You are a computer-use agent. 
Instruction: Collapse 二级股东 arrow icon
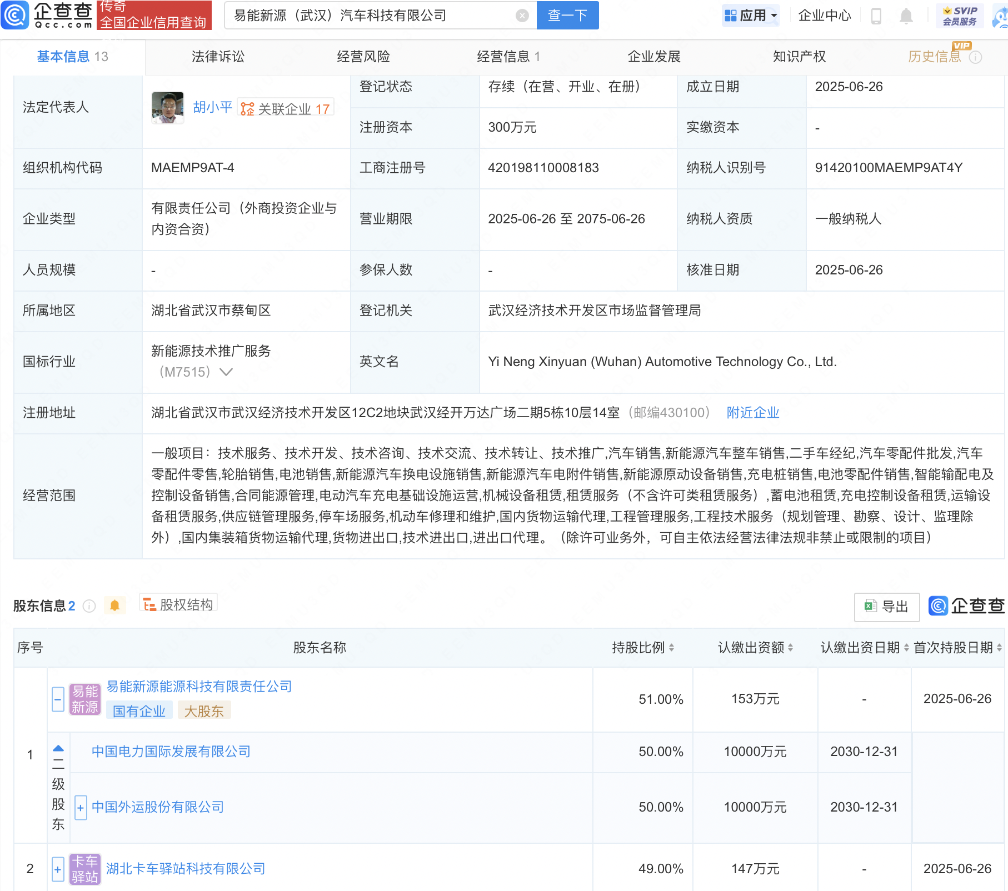coord(58,748)
